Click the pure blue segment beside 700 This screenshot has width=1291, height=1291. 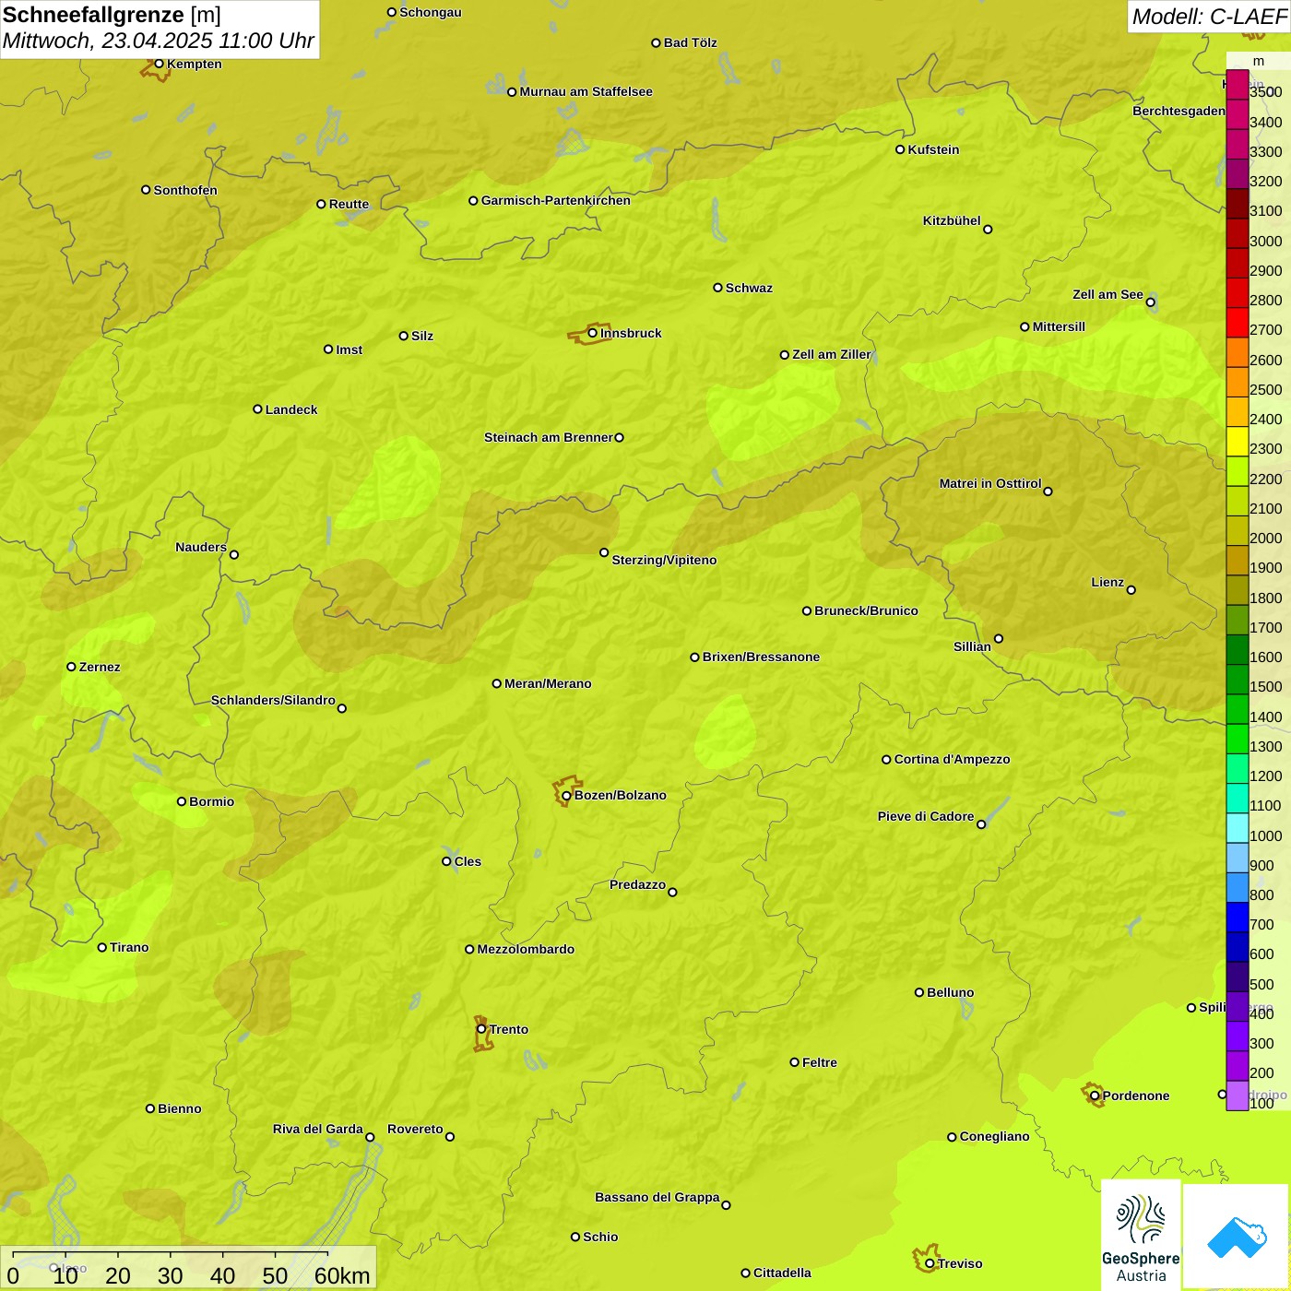point(1238,918)
